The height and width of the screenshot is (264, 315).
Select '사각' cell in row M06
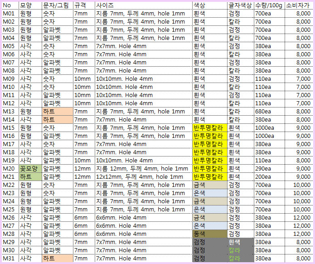pyautogui.click(x=30, y=54)
